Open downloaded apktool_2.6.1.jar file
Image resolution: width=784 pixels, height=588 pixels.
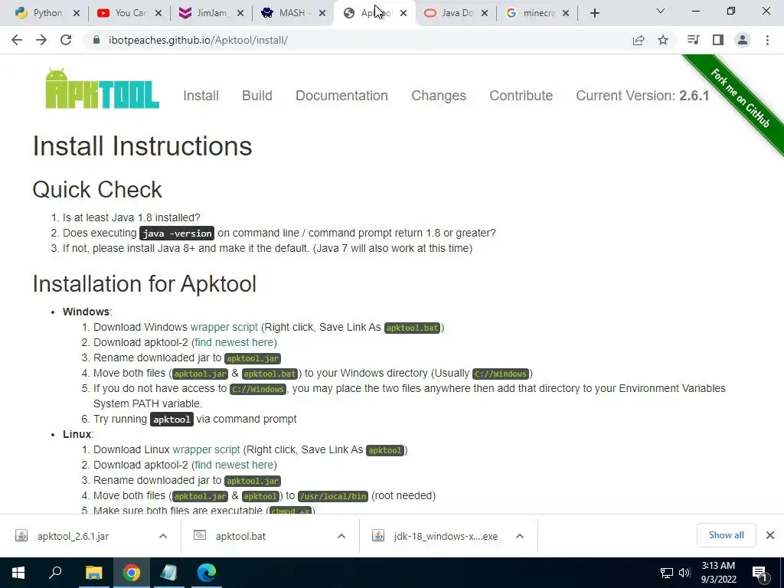pyautogui.click(x=73, y=536)
